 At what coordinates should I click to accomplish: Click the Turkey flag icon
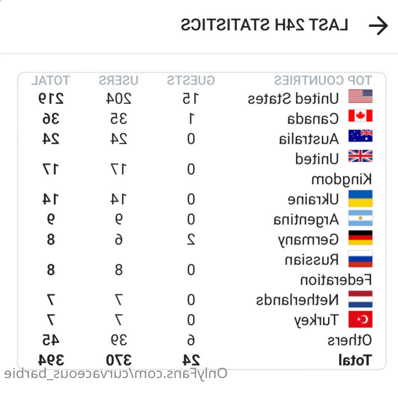(x=360, y=319)
